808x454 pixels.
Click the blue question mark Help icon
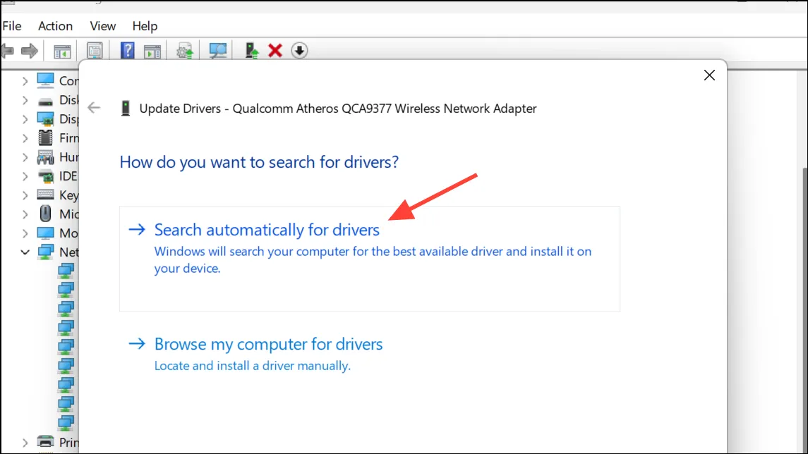coord(127,51)
